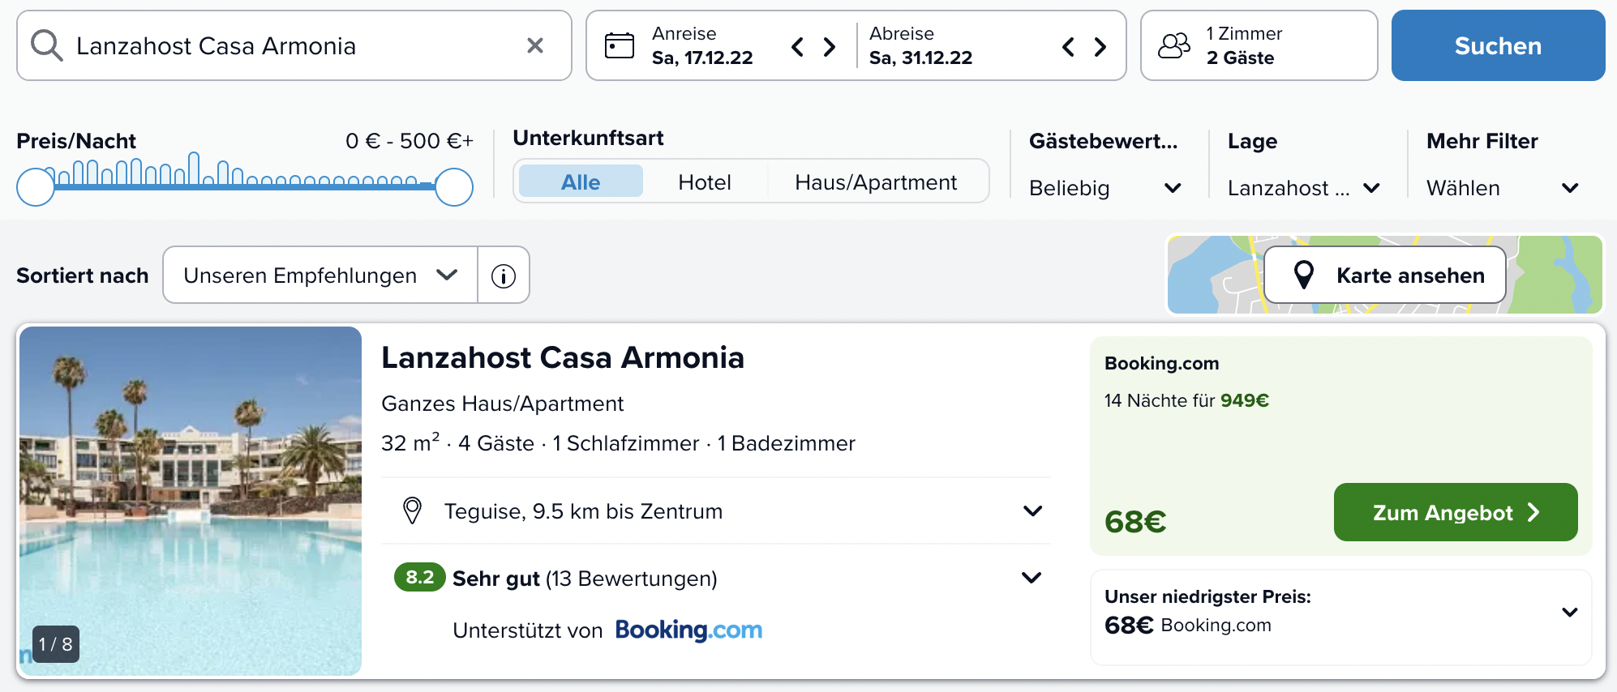Clear the search field with X icon
Screen dimensions: 1617x692
point(535,45)
